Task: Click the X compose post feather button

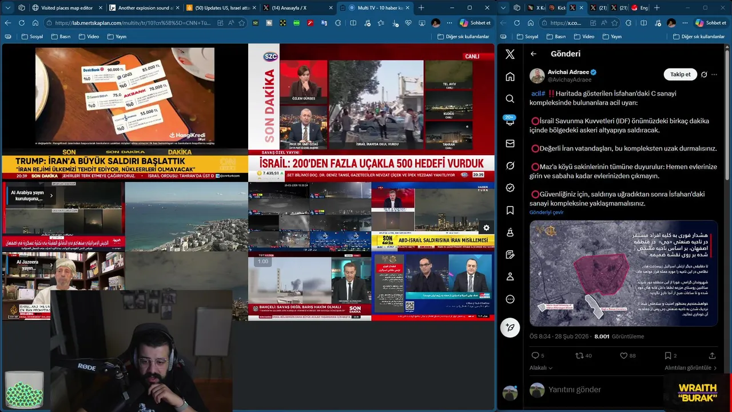Action: coord(510,327)
